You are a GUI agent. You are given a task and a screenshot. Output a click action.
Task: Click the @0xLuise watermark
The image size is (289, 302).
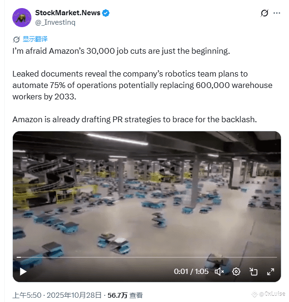tap(269, 294)
